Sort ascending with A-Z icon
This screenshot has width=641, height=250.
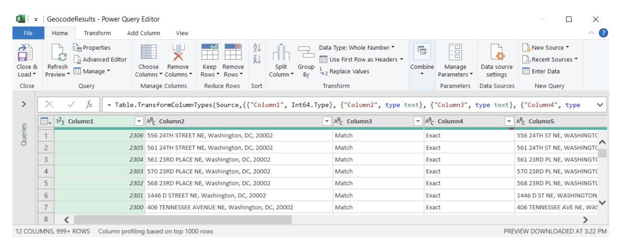pyautogui.click(x=257, y=47)
